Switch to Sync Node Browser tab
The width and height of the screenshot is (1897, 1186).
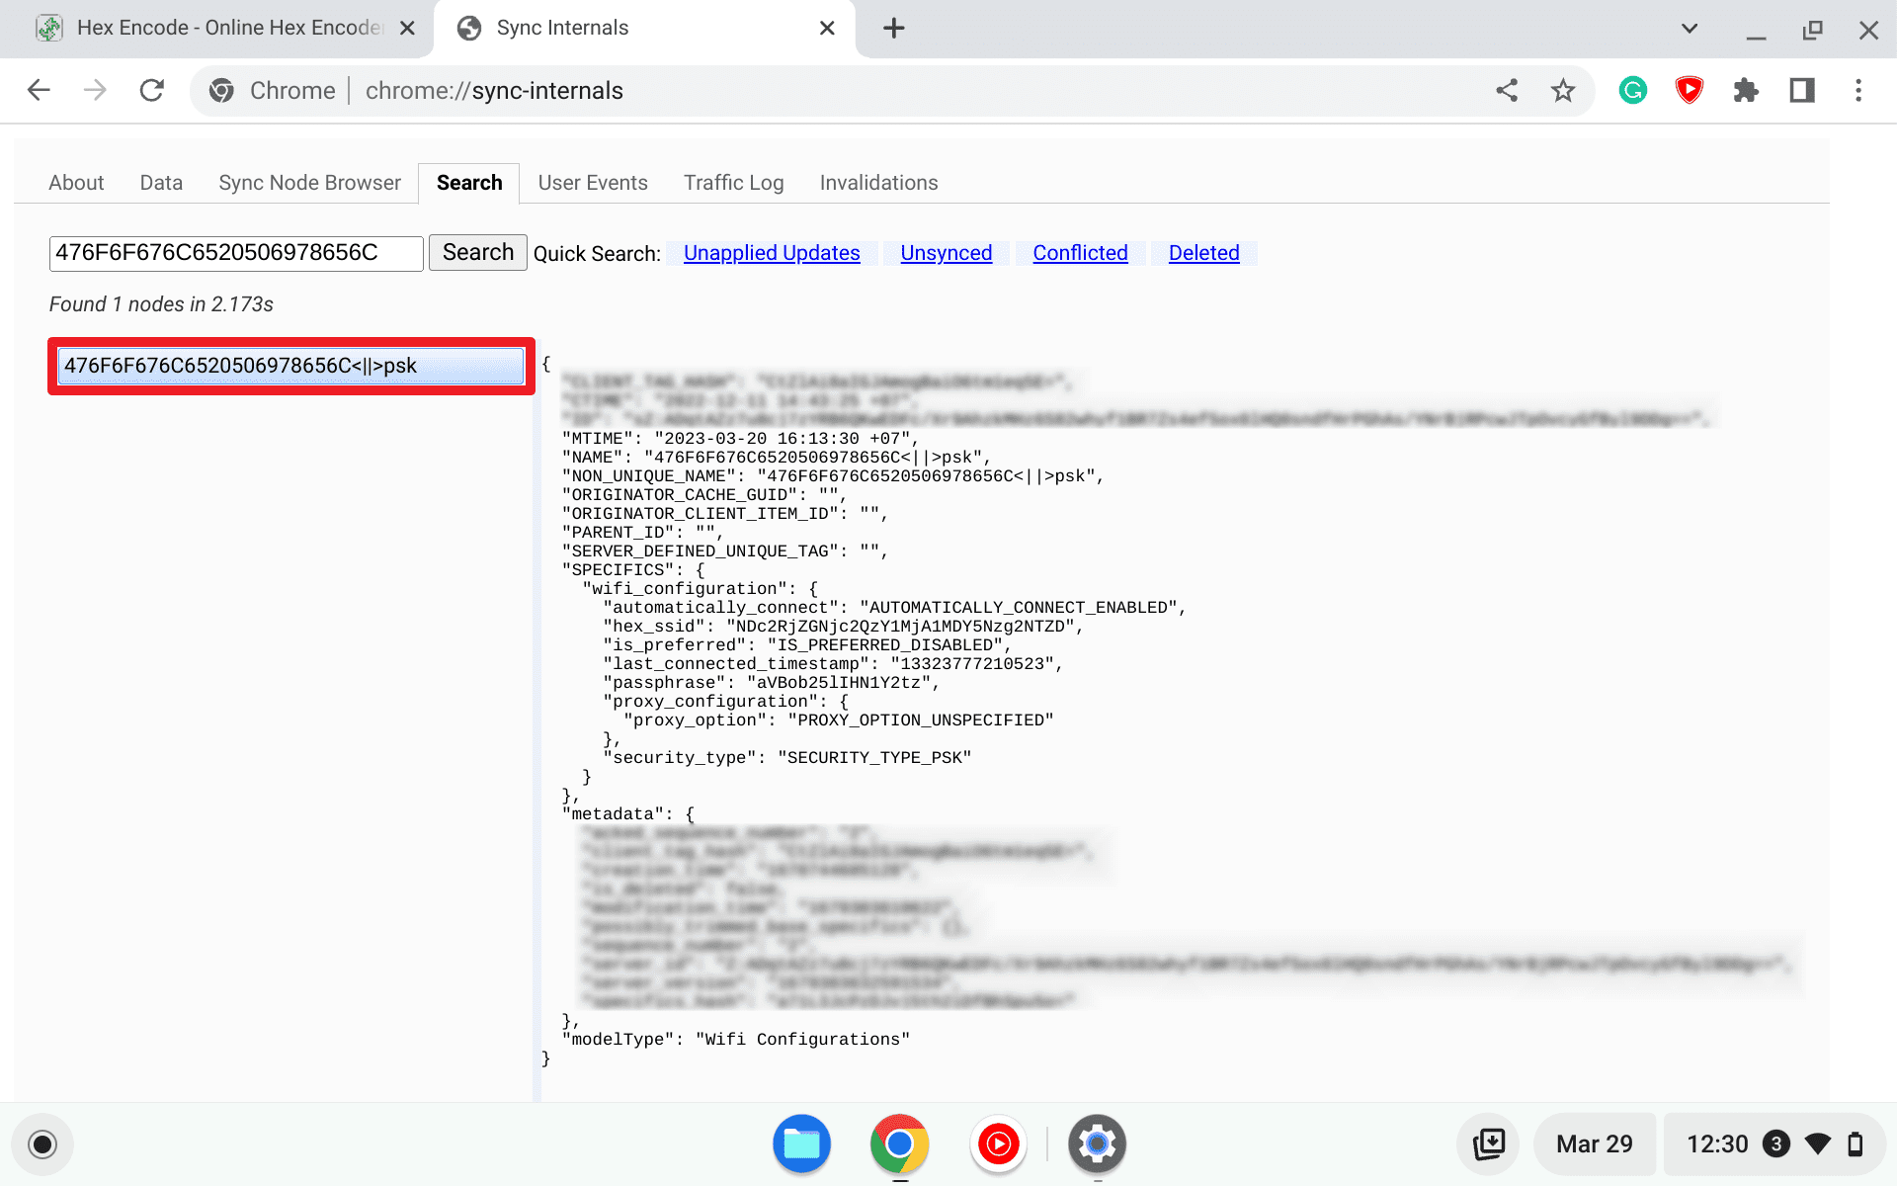pyautogui.click(x=309, y=183)
